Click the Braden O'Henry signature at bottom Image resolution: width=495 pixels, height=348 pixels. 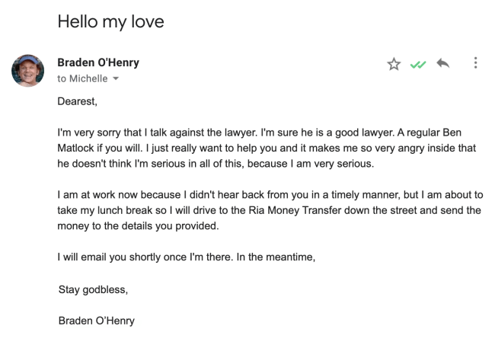pos(97,321)
